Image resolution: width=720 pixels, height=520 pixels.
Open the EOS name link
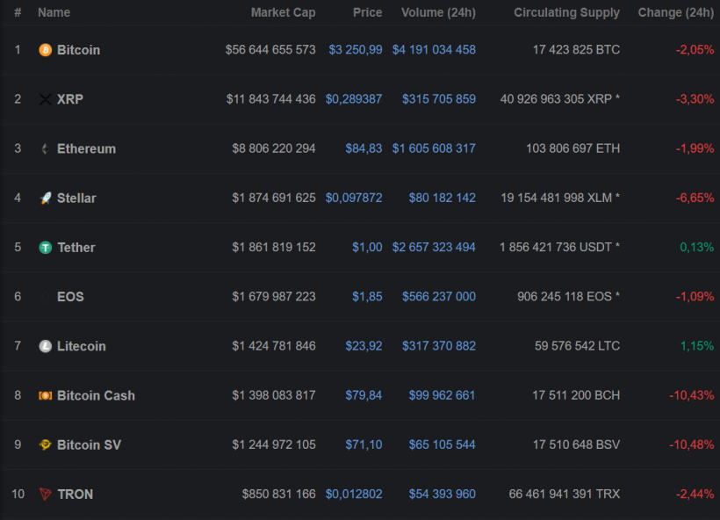(x=70, y=297)
